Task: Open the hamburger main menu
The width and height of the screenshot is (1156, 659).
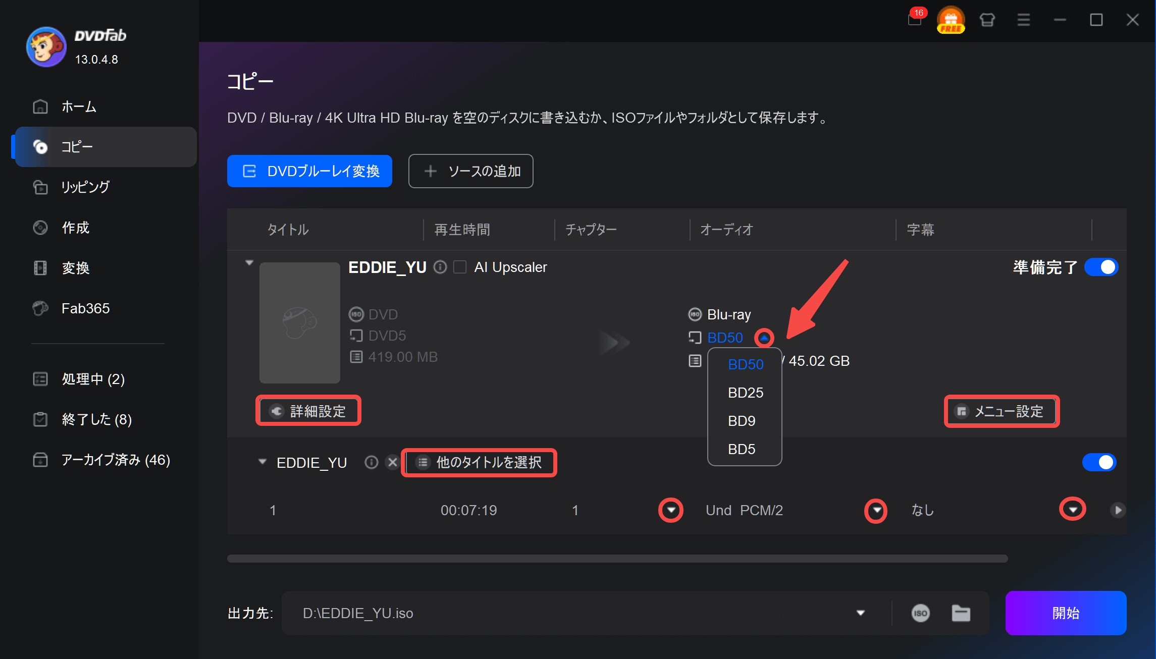Action: pos(1023,20)
